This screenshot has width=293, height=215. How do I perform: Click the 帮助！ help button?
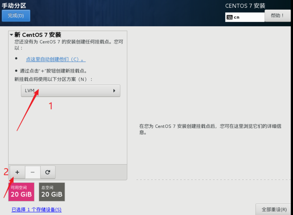pyautogui.click(x=277, y=16)
